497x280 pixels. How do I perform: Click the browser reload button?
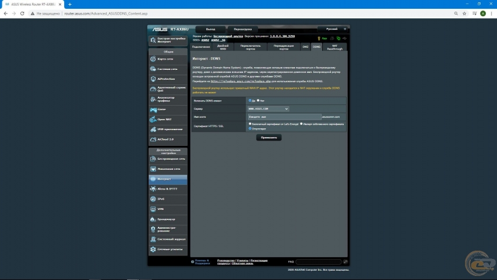pos(22,13)
